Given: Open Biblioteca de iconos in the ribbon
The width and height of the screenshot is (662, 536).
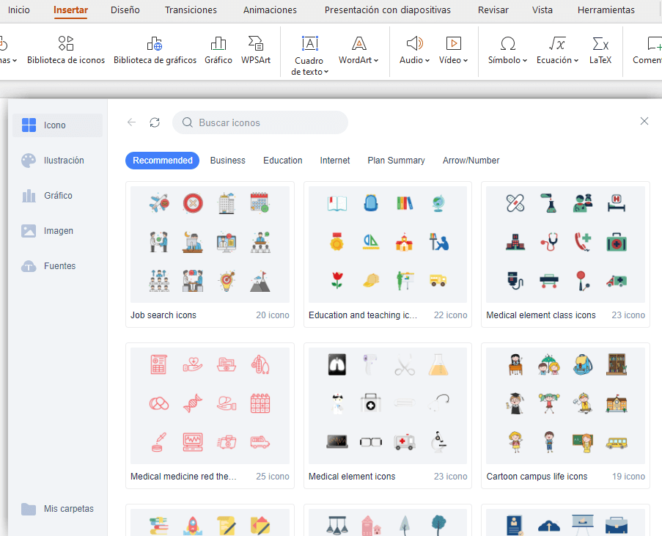Looking at the screenshot, I should tap(66, 51).
